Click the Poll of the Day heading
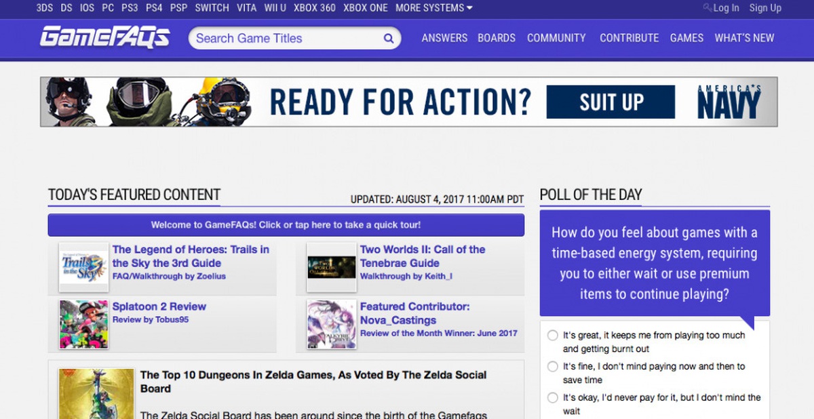 (x=591, y=195)
